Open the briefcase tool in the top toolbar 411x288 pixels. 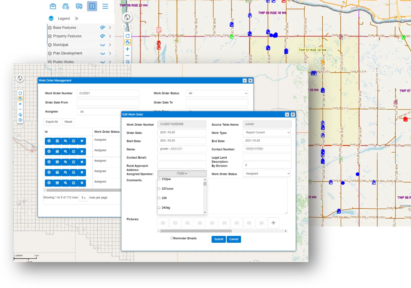pyautogui.click(x=53, y=6)
